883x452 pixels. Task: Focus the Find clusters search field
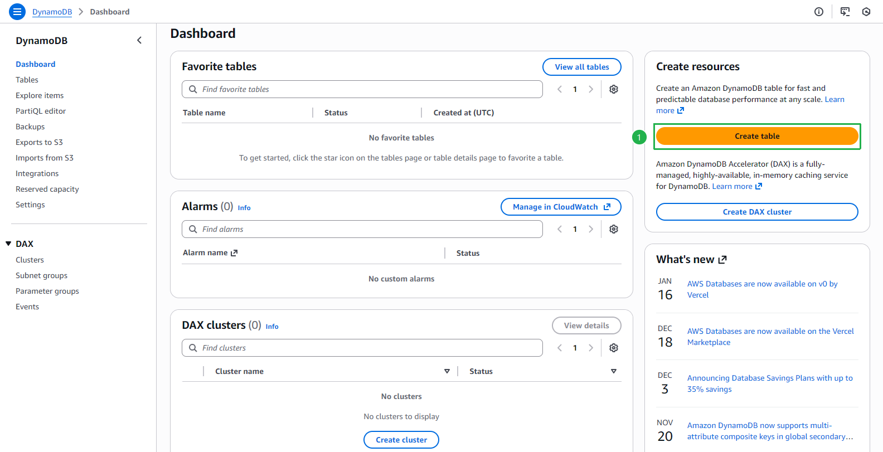(x=362, y=348)
